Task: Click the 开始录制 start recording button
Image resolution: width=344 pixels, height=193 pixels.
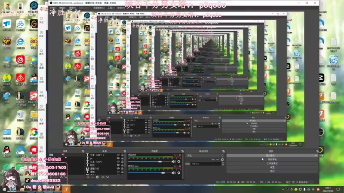Action: pos(272,160)
